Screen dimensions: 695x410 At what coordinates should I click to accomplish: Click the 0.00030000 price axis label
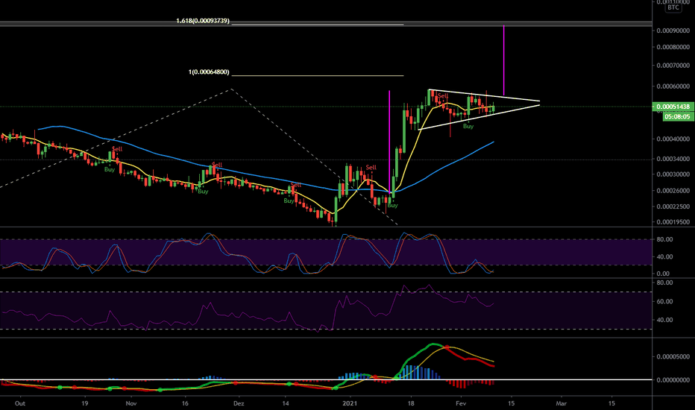pyautogui.click(x=673, y=174)
